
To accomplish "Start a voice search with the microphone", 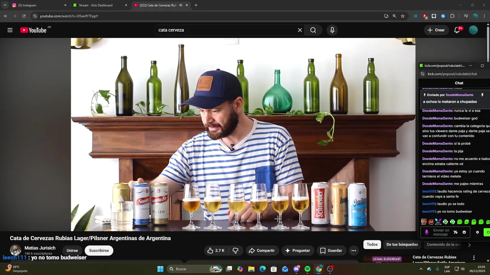I will pyautogui.click(x=332, y=30).
